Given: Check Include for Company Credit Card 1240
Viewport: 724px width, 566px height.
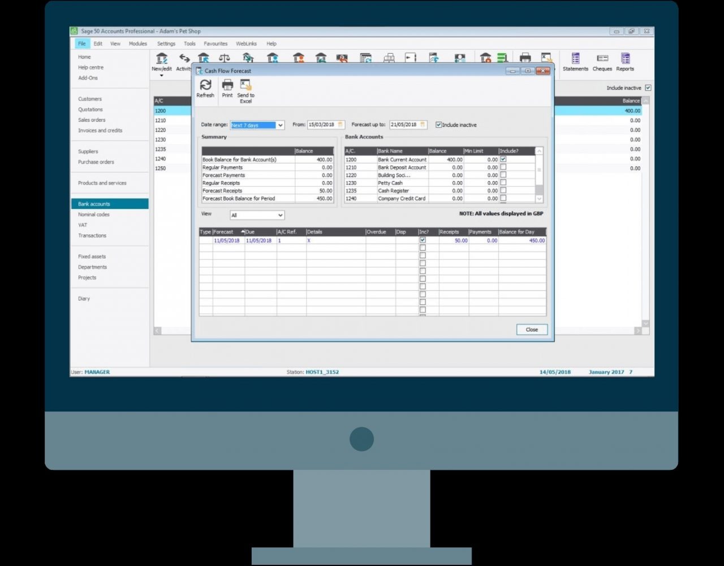Looking at the screenshot, I should point(503,198).
